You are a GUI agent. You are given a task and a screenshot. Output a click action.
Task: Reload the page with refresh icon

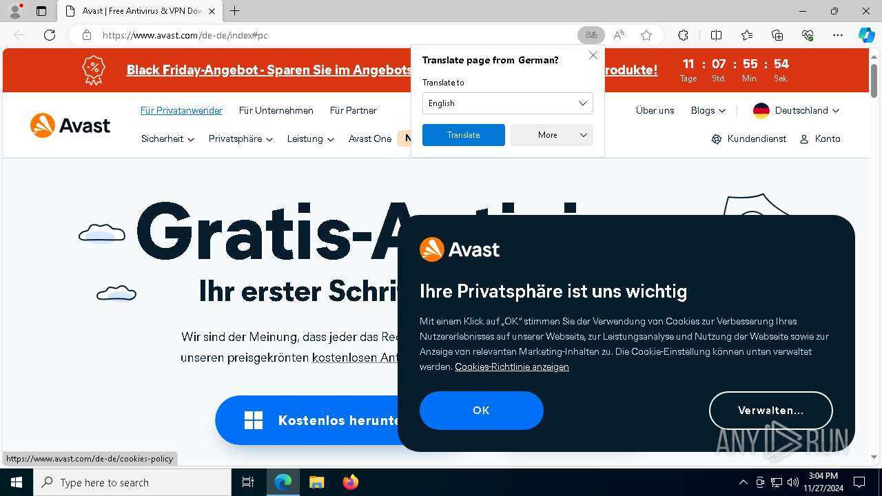50,35
